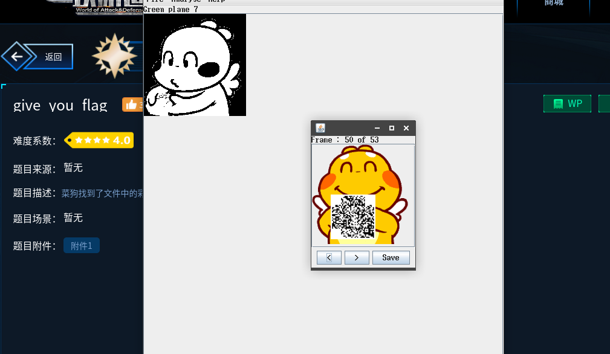Click the 4.0 star difficulty badge
The width and height of the screenshot is (610, 354).
(x=99, y=140)
